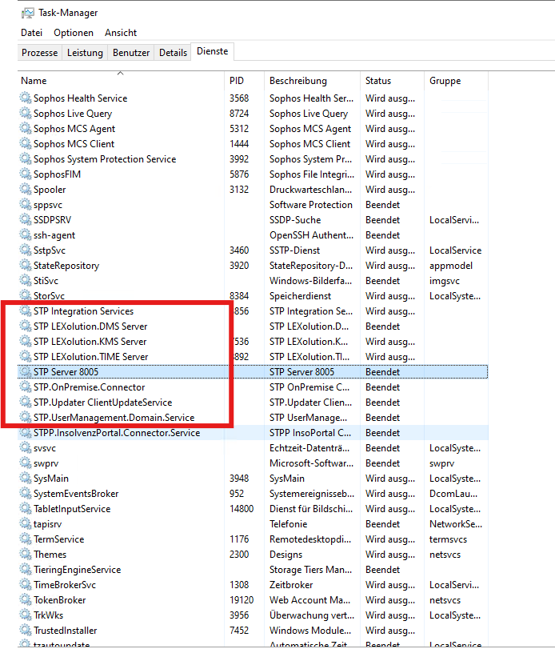Image resolution: width=555 pixels, height=649 pixels.
Task: Switch to the Prozesse tab
Action: pyautogui.click(x=40, y=53)
